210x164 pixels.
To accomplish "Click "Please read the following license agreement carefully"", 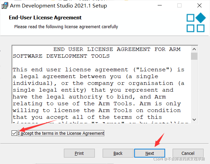I will (66, 27).
